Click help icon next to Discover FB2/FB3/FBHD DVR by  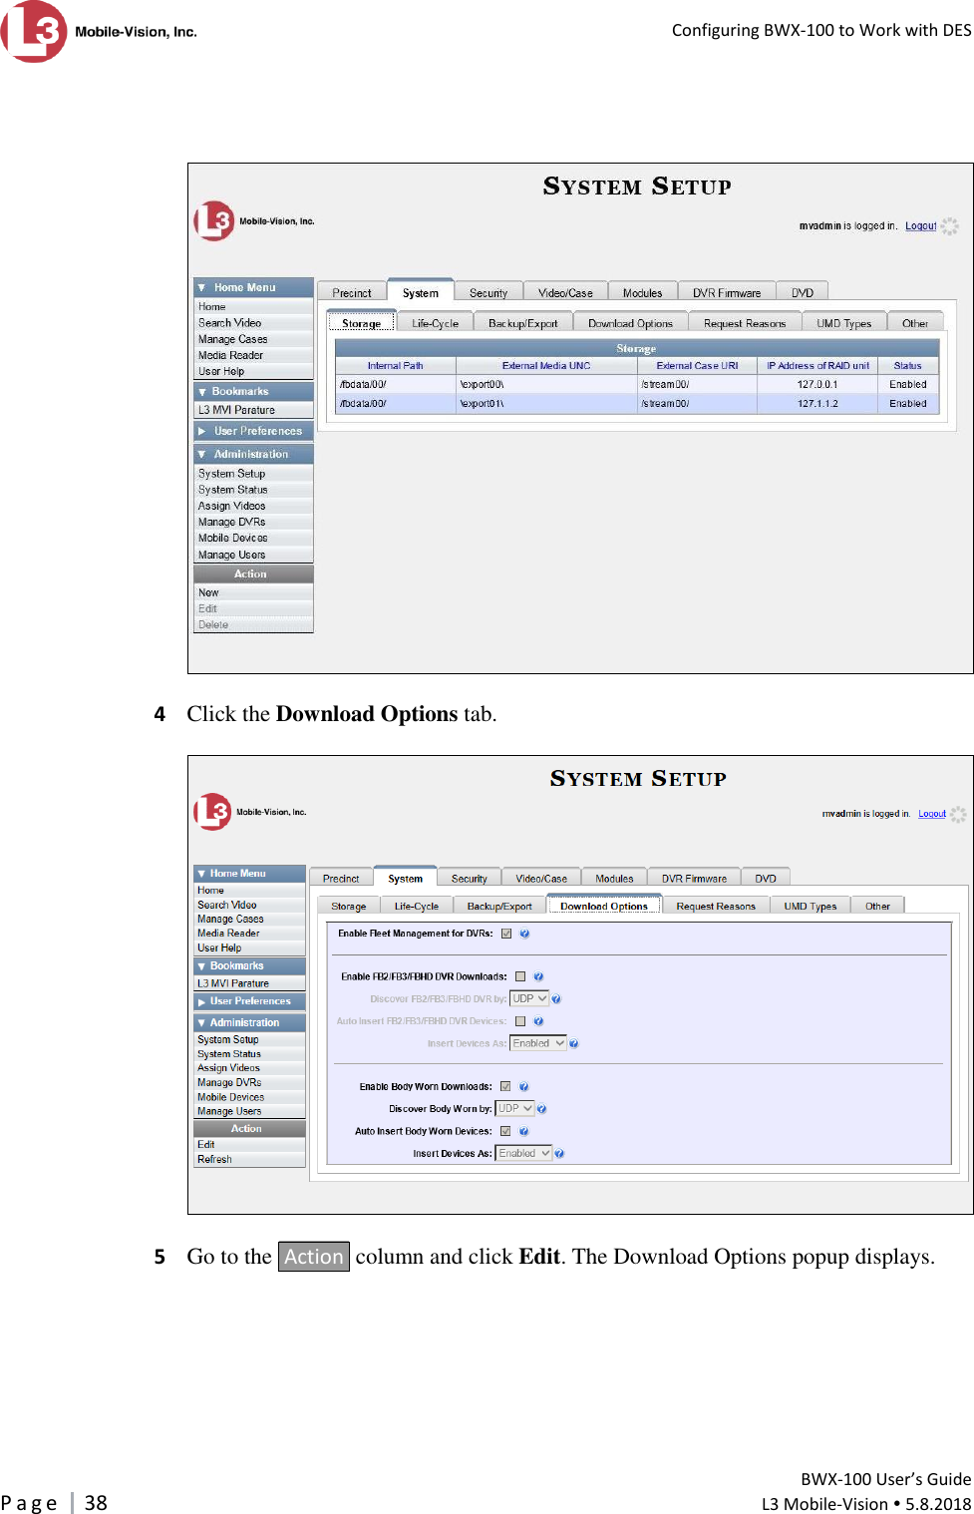coord(556,998)
